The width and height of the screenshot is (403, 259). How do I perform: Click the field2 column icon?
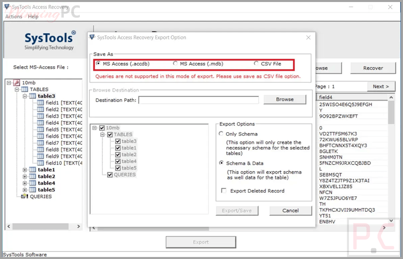tap(40, 109)
